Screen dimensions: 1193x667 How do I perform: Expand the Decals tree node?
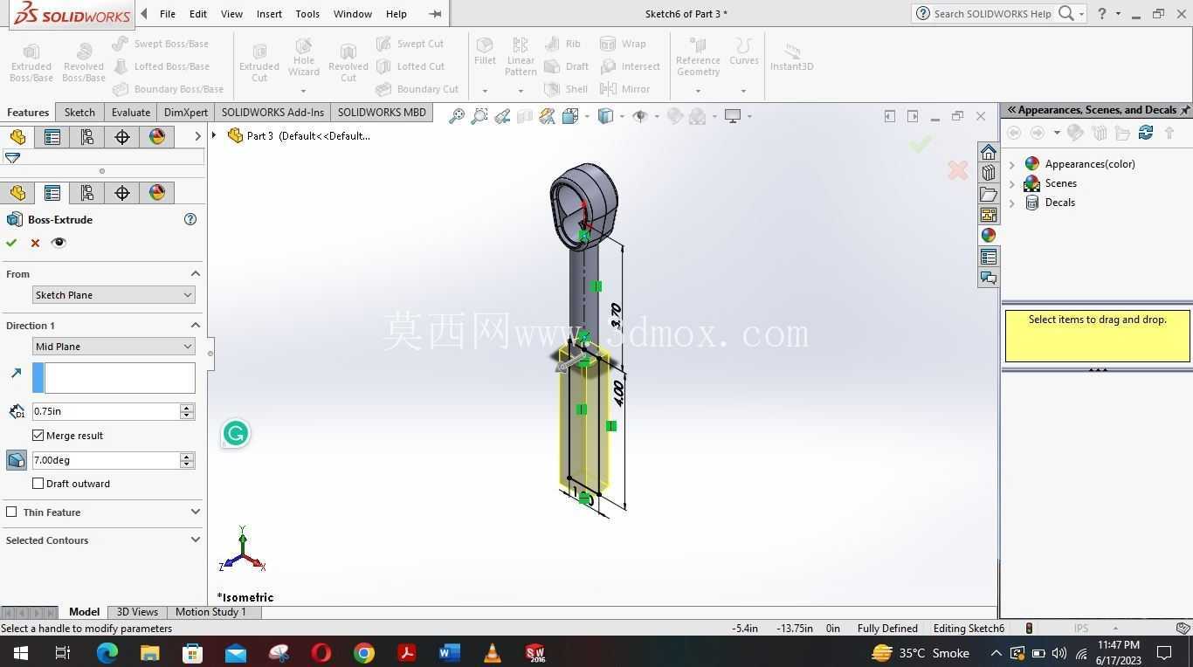[x=1012, y=203]
